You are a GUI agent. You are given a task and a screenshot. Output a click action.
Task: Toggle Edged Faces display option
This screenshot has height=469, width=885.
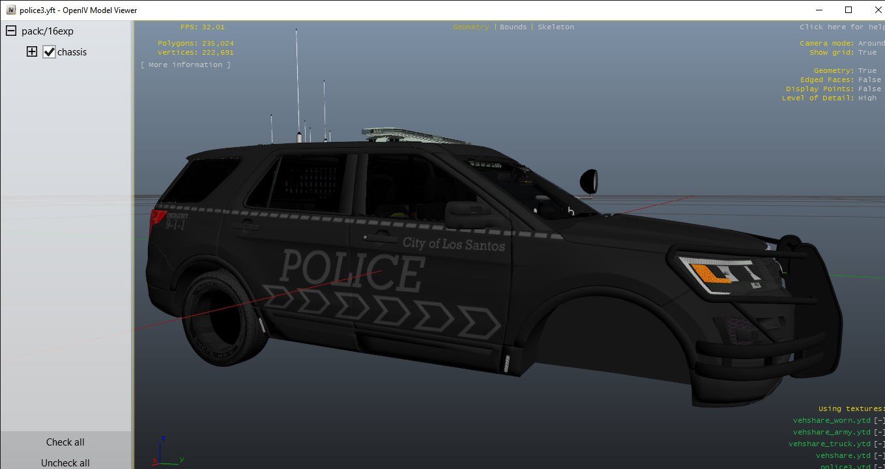(x=869, y=80)
